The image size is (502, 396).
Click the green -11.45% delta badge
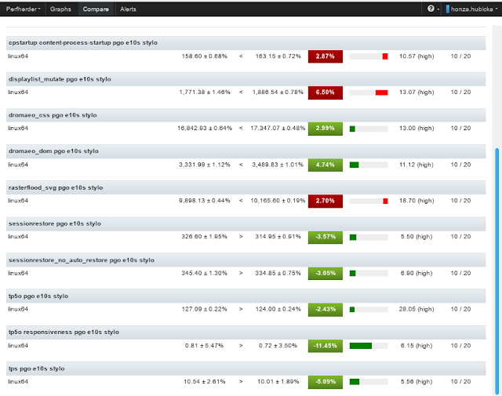(x=326, y=346)
